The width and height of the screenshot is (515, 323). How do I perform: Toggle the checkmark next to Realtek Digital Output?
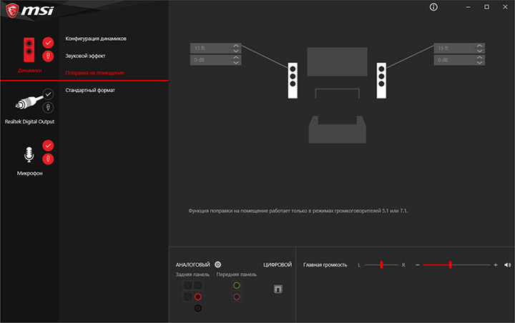coord(48,94)
